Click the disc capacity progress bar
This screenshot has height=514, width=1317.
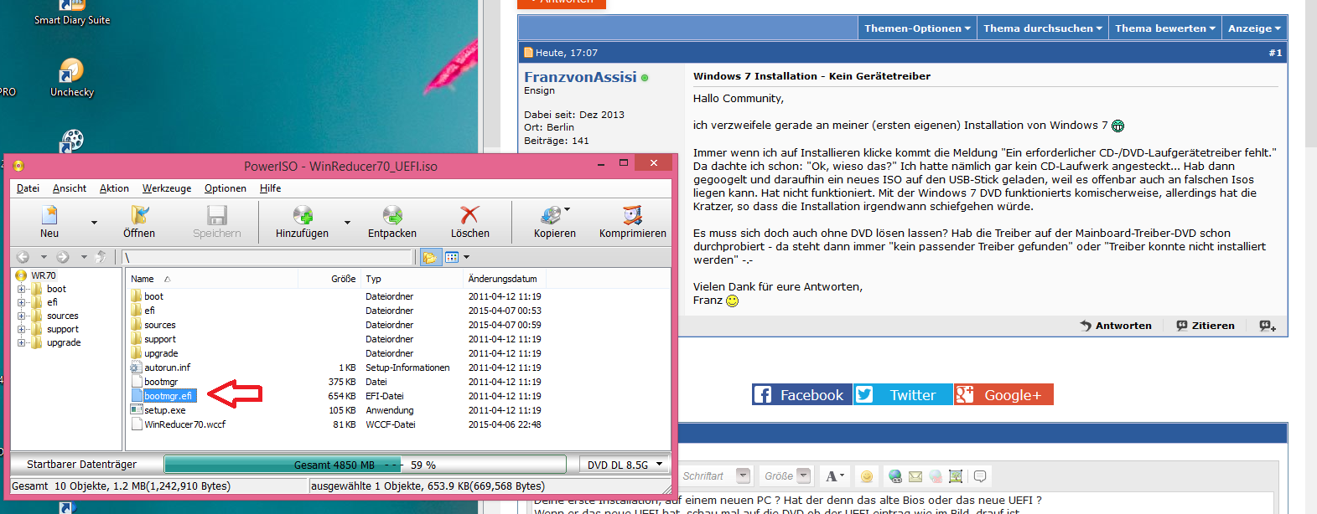pos(366,465)
